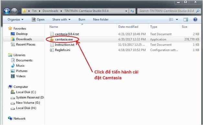
Task: Click the New Volume (G:) drive icon
Action: click(x=13, y=103)
